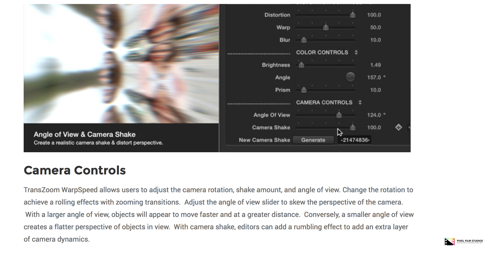Click the zoom blur preview thumbnail
492x254 pixels.
[121, 63]
